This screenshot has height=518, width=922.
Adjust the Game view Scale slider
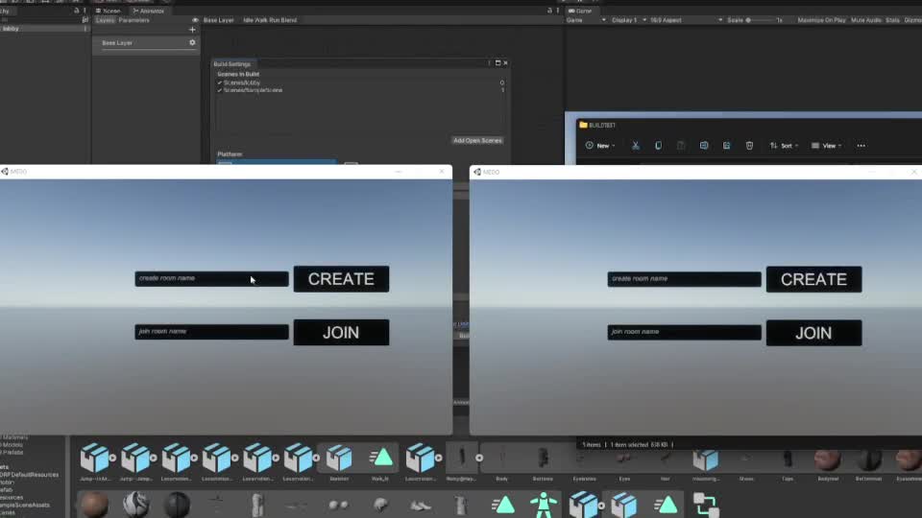761,20
